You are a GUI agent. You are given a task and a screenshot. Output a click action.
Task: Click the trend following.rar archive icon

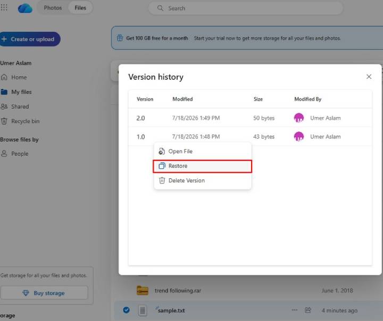tap(143, 291)
